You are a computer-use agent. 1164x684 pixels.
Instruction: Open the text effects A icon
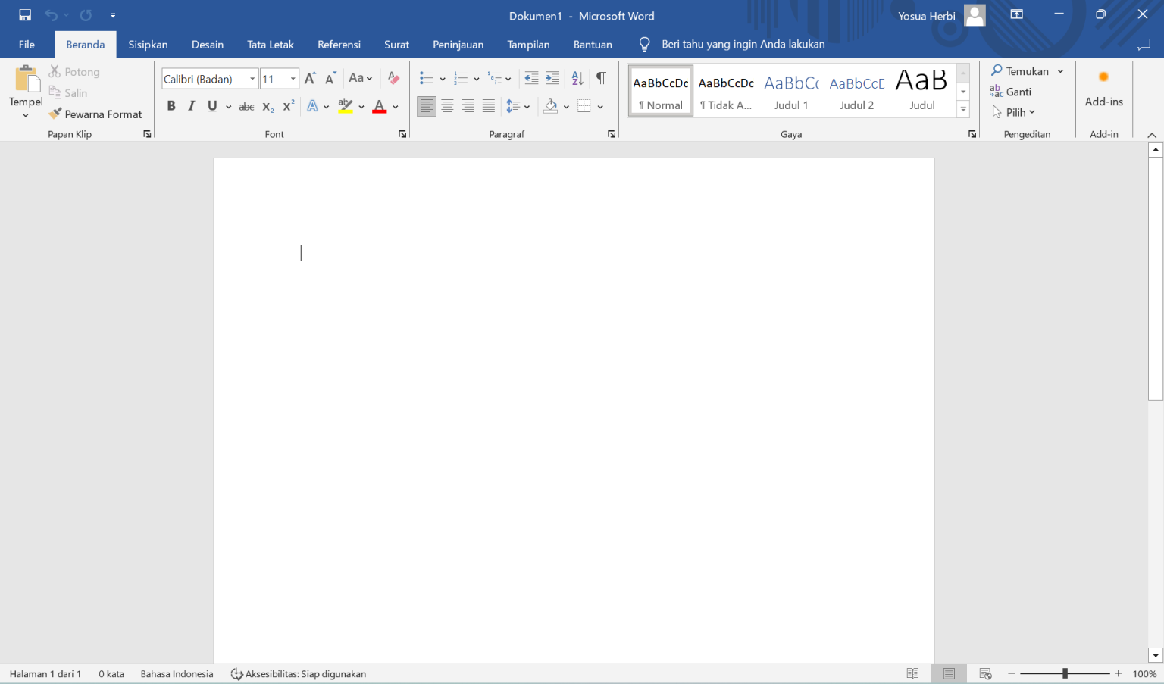(x=312, y=106)
